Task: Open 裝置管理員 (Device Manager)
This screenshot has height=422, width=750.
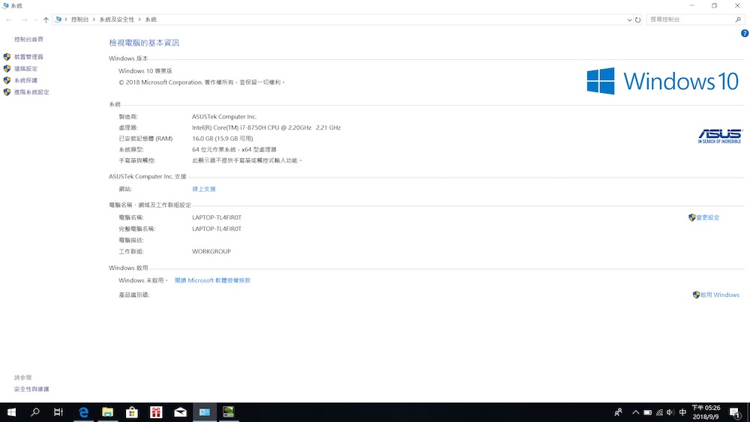Action: point(28,57)
